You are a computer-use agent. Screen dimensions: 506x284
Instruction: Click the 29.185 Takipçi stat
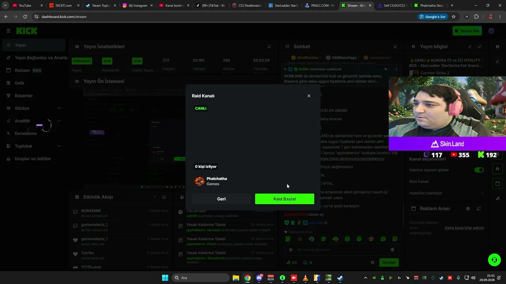point(198,64)
